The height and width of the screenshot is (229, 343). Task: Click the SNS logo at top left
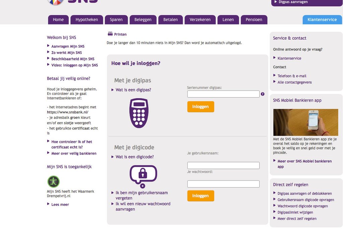point(72,2)
